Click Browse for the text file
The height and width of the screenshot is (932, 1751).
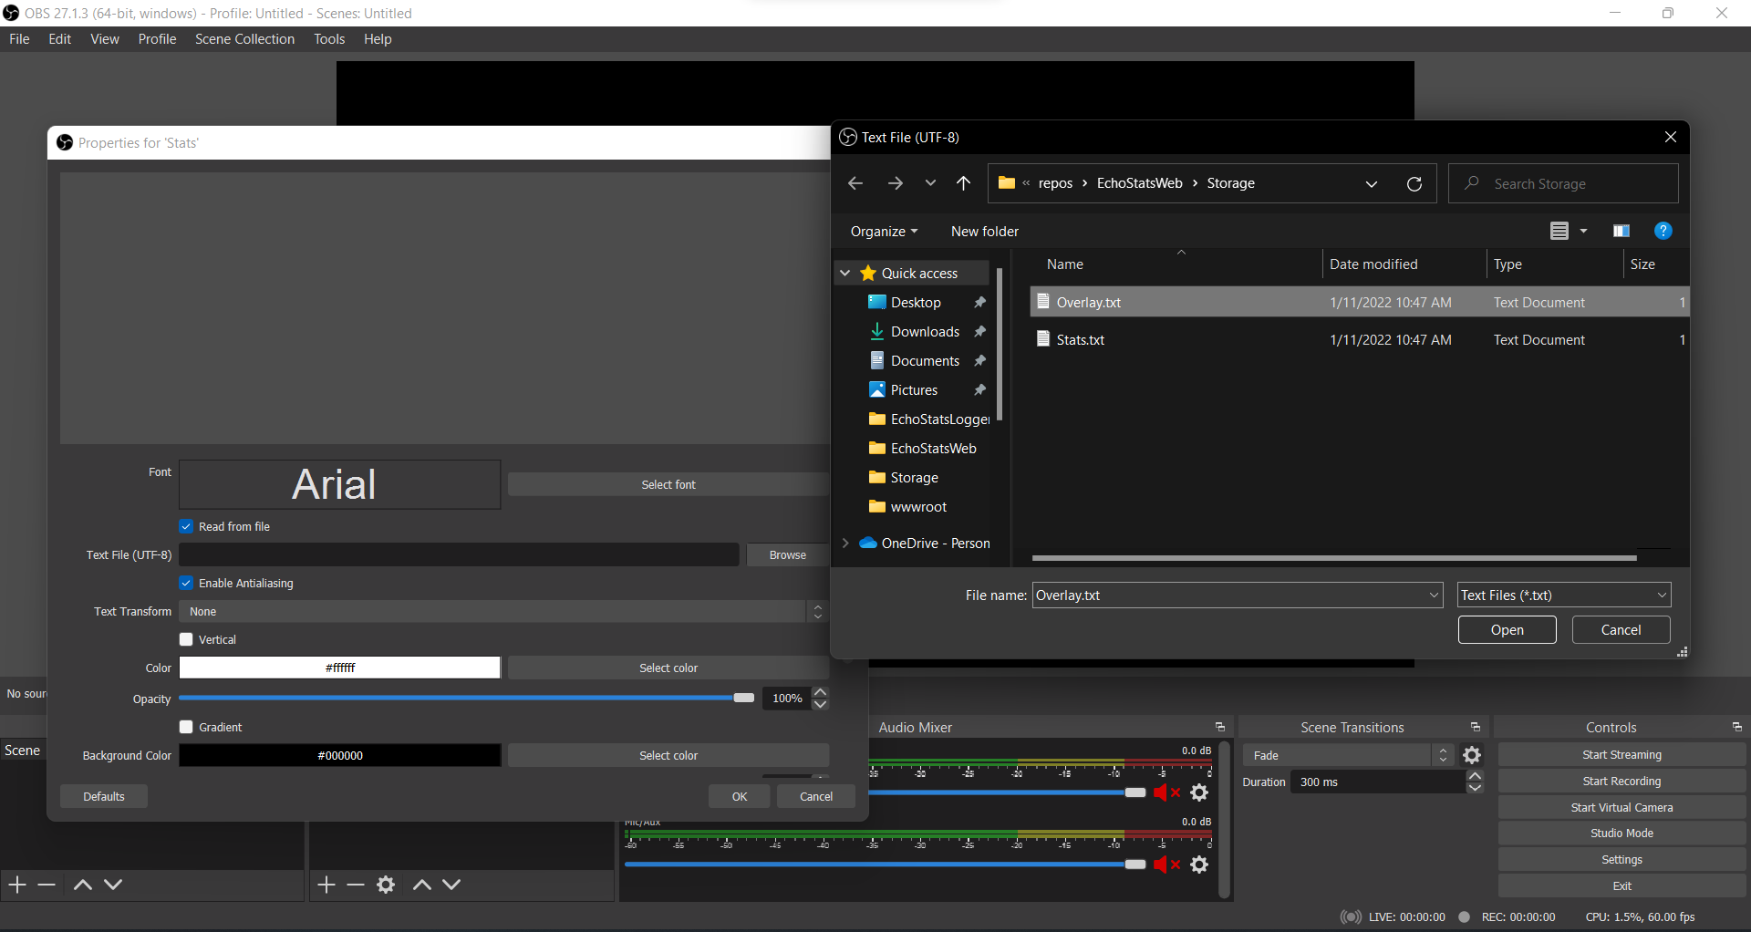[x=787, y=555]
